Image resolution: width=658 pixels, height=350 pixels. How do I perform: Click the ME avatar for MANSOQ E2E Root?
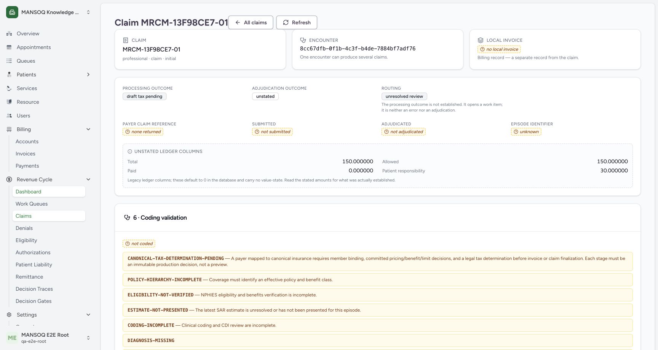[12, 338]
